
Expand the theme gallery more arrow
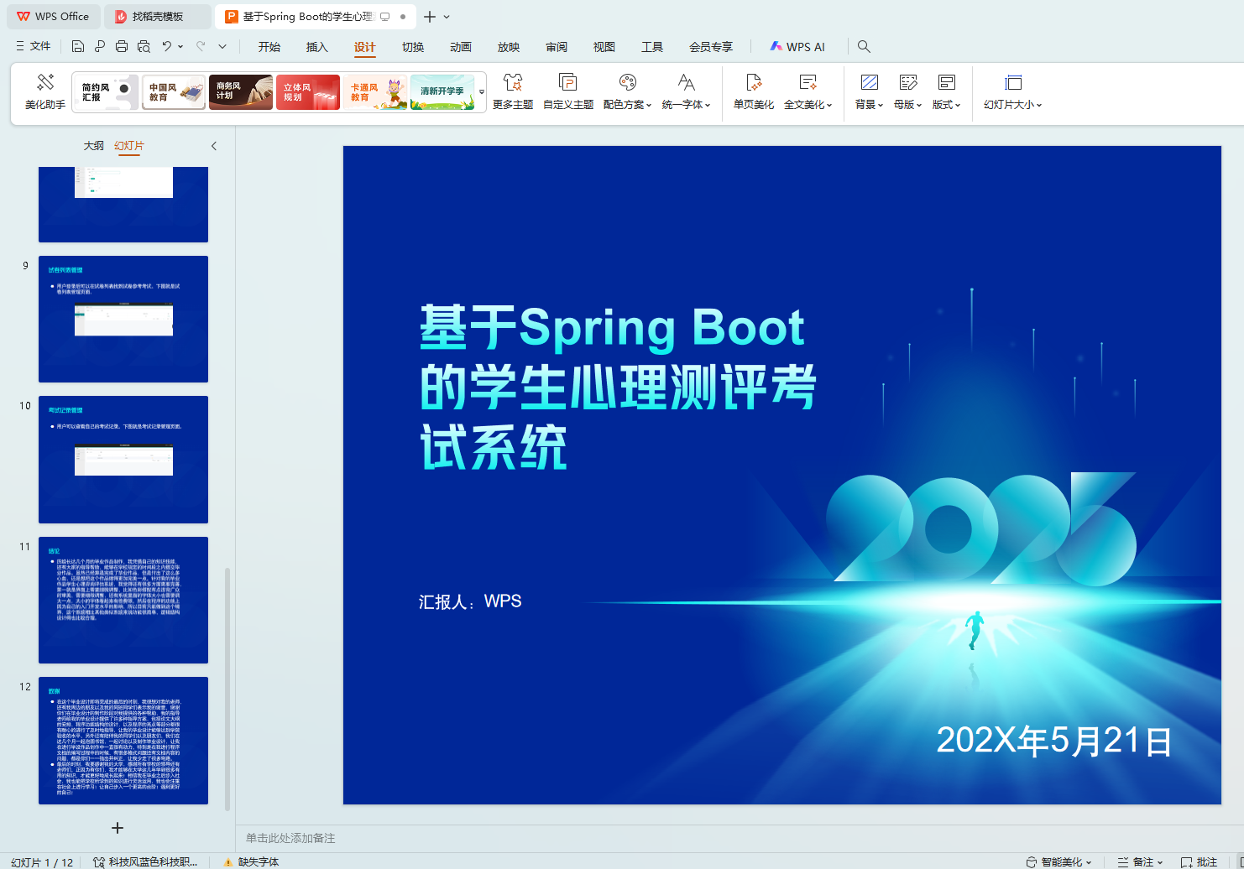(x=482, y=91)
